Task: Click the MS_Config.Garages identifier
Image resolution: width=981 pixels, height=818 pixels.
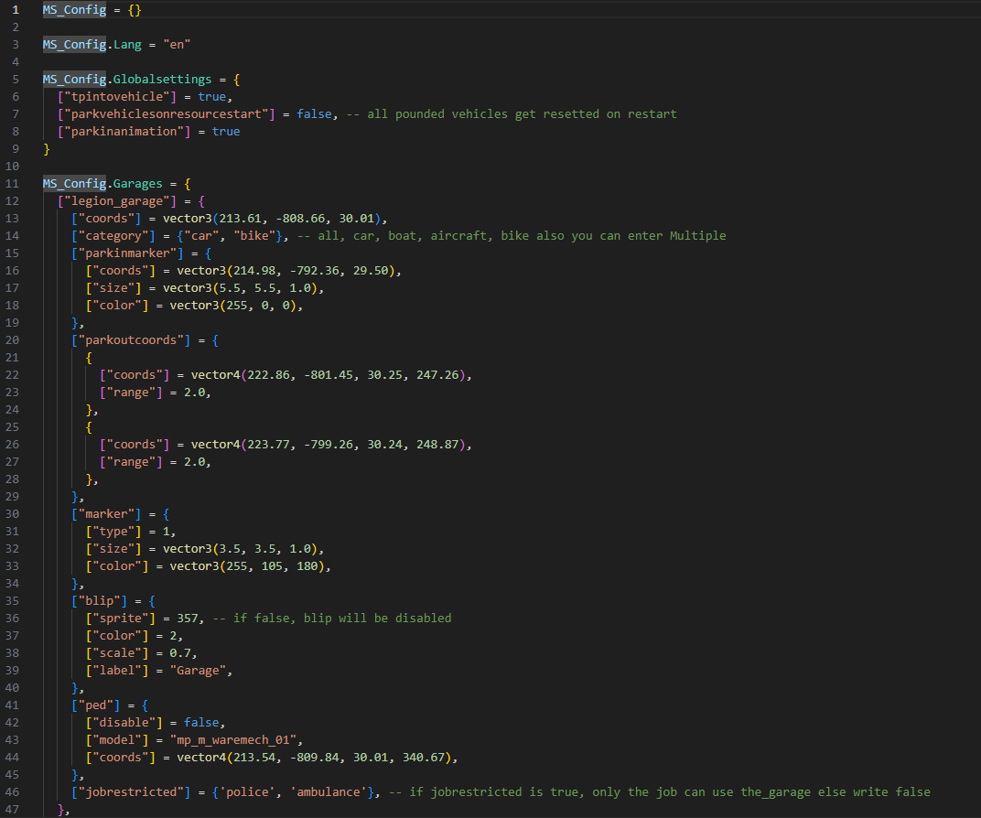Action: [x=102, y=184]
